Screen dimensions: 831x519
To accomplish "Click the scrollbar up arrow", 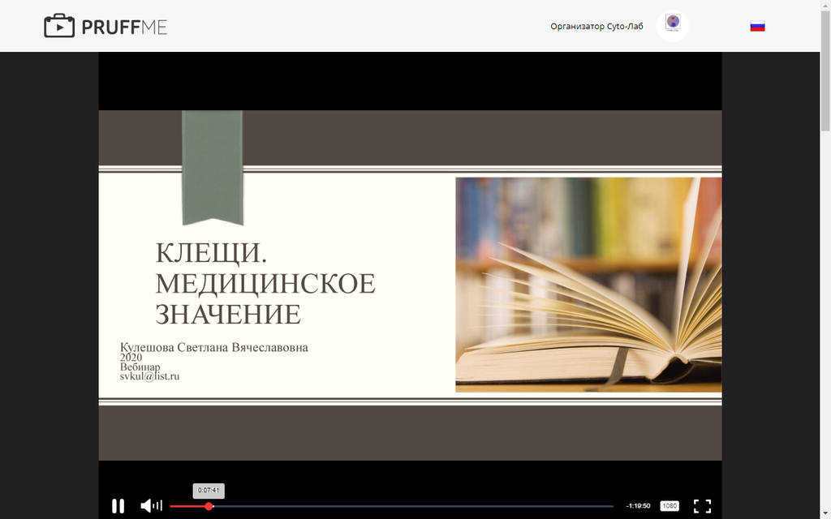I will [825, 5].
